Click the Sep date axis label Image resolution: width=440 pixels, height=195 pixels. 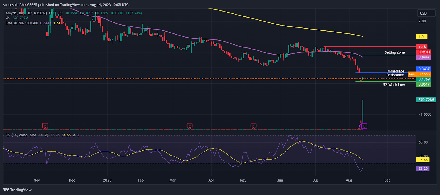point(387,180)
